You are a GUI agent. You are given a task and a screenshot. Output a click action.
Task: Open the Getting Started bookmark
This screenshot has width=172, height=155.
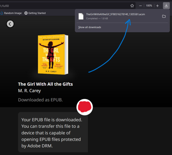[x=35, y=13]
